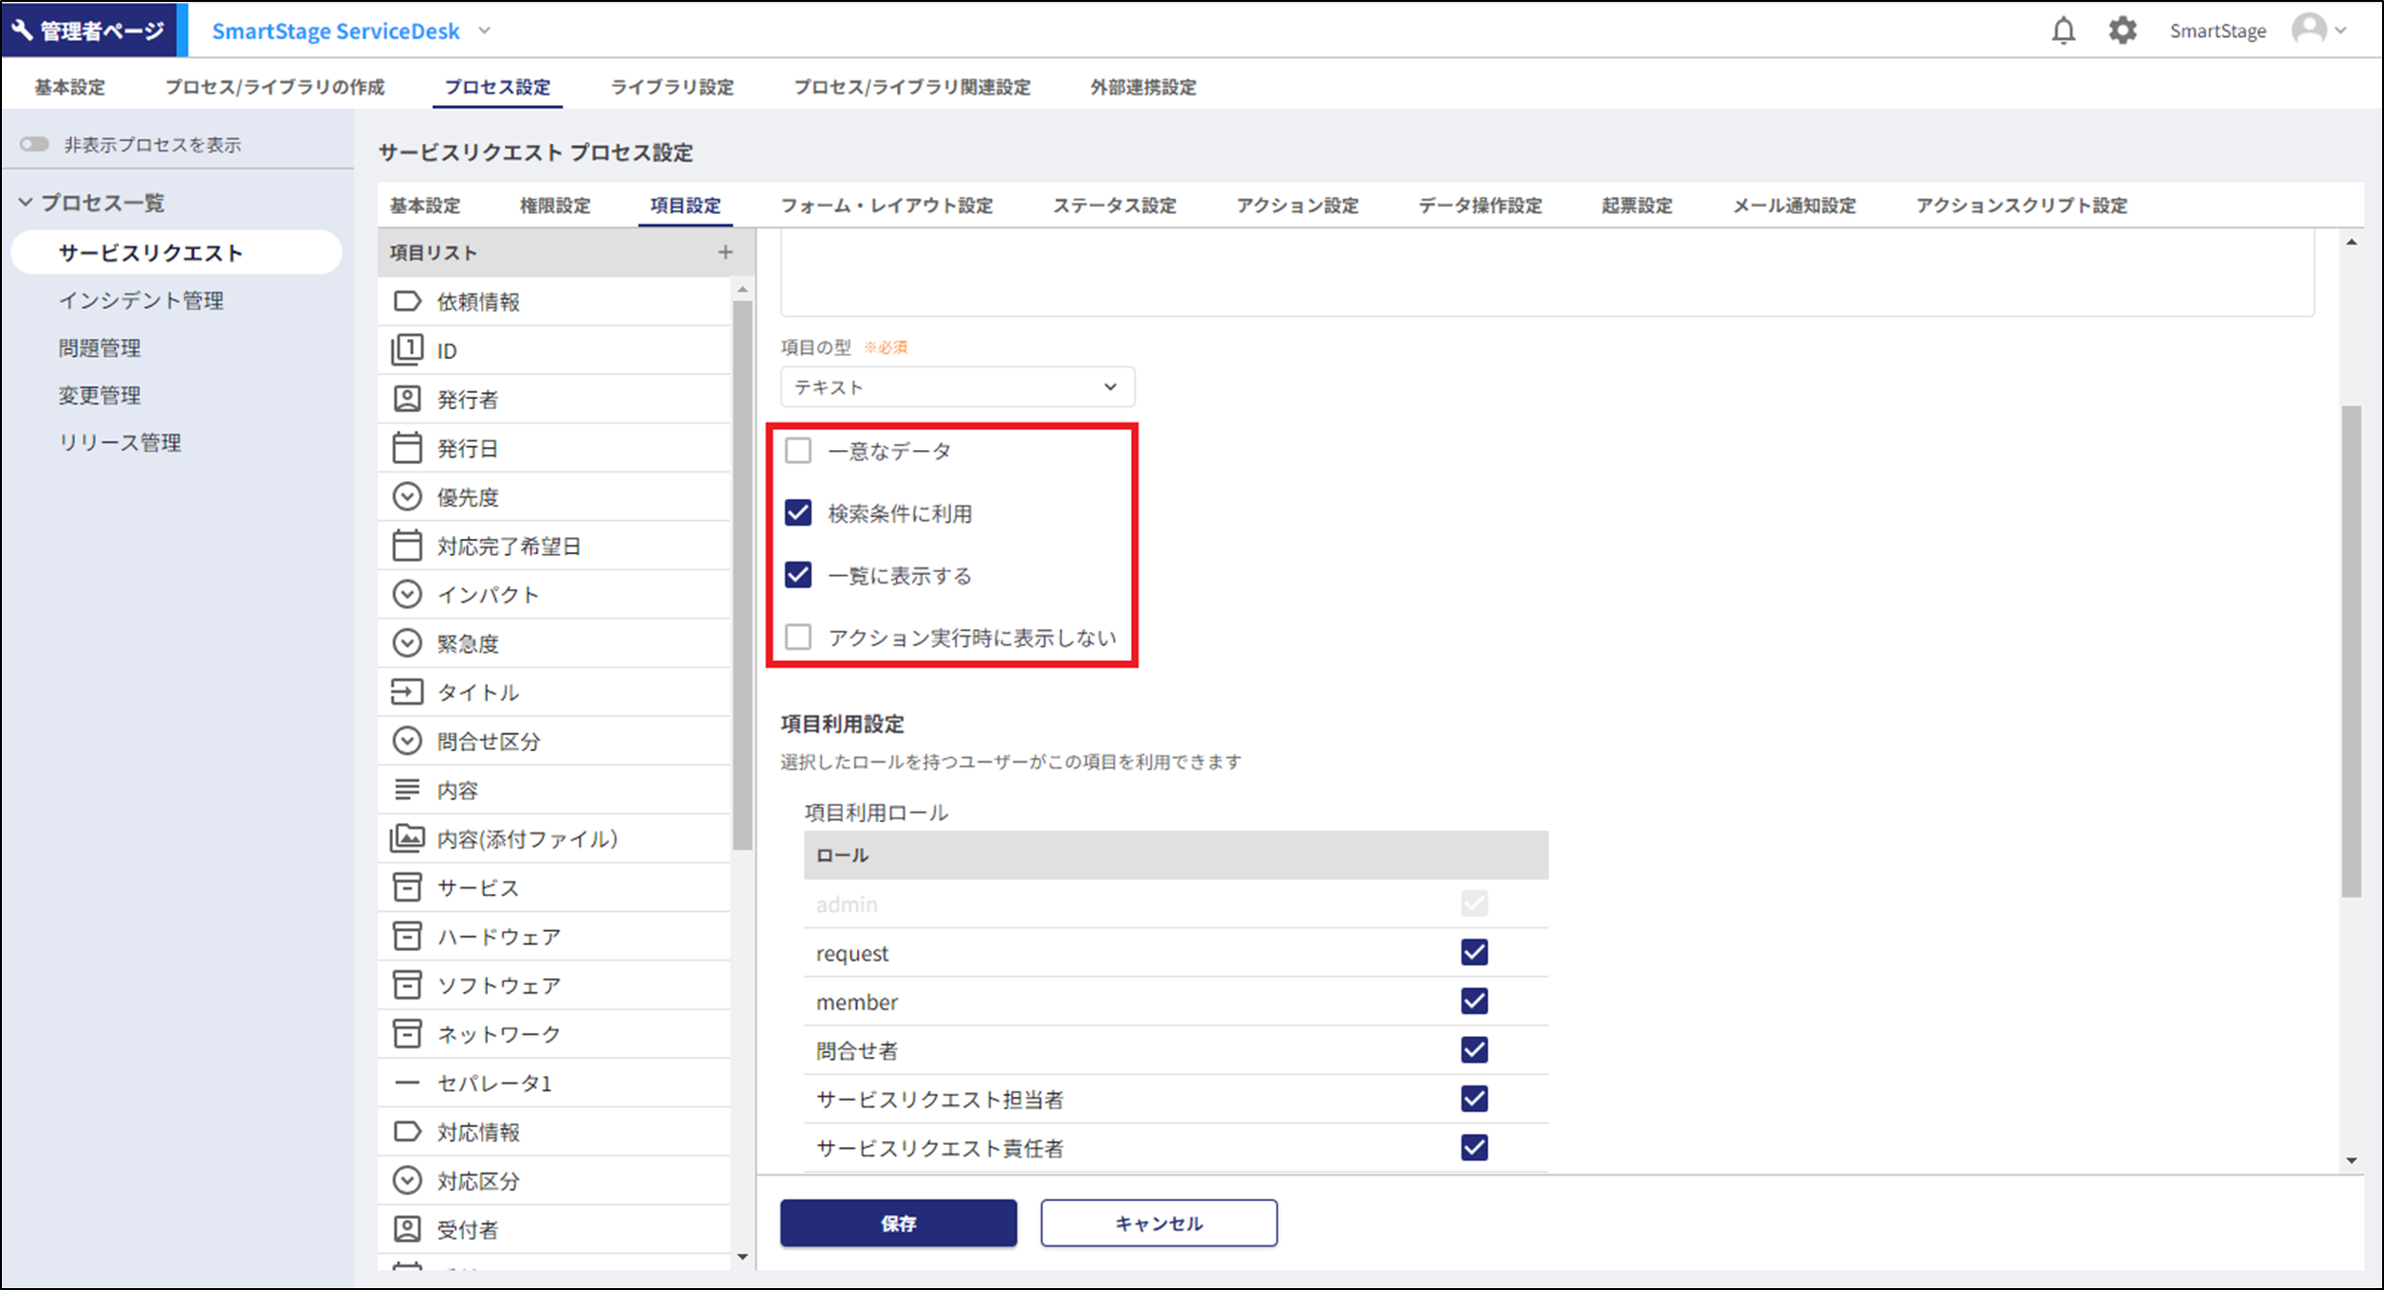Click the タイトル item's text input icon
The width and height of the screenshot is (2384, 1290).
point(407,691)
